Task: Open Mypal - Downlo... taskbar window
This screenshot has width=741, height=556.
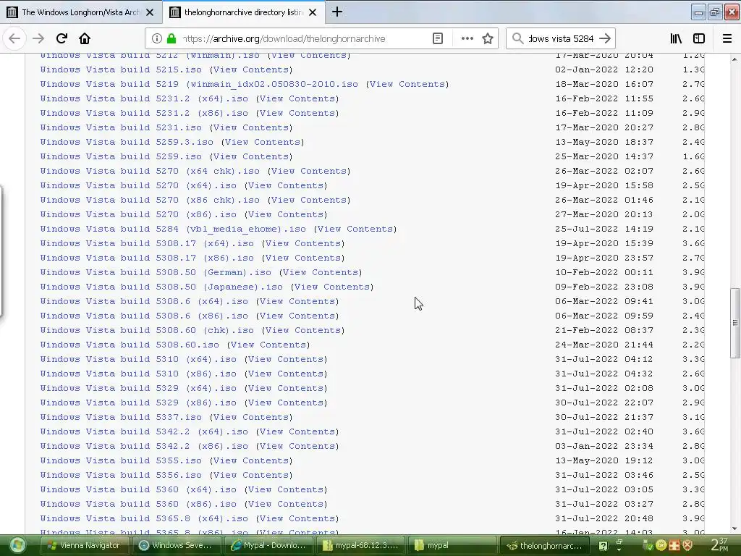Action: [x=268, y=545]
